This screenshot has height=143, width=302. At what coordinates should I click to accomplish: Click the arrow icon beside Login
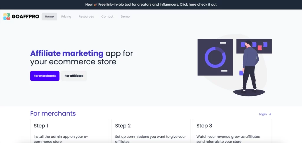(x=270, y=114)
